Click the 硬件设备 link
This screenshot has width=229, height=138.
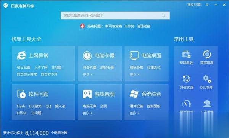136,106
